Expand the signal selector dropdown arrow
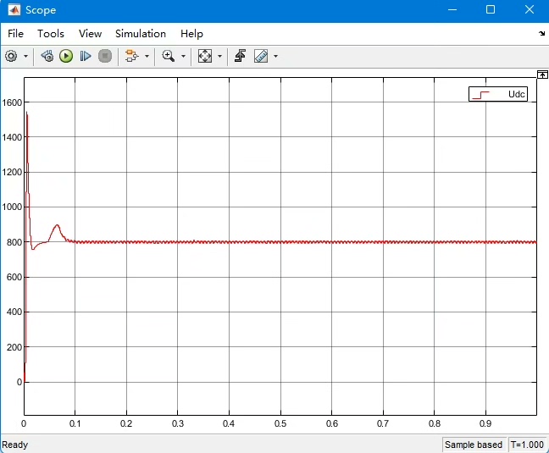The height and width of the screenshot is (453, 549). click(147, 56)
